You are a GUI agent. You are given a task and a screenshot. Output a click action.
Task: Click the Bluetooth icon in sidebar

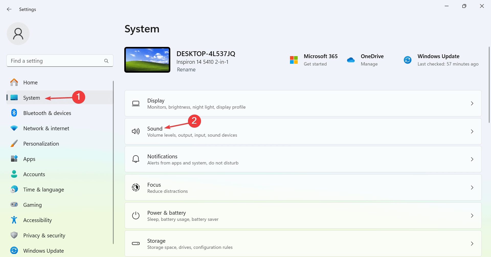pos(14,113)
